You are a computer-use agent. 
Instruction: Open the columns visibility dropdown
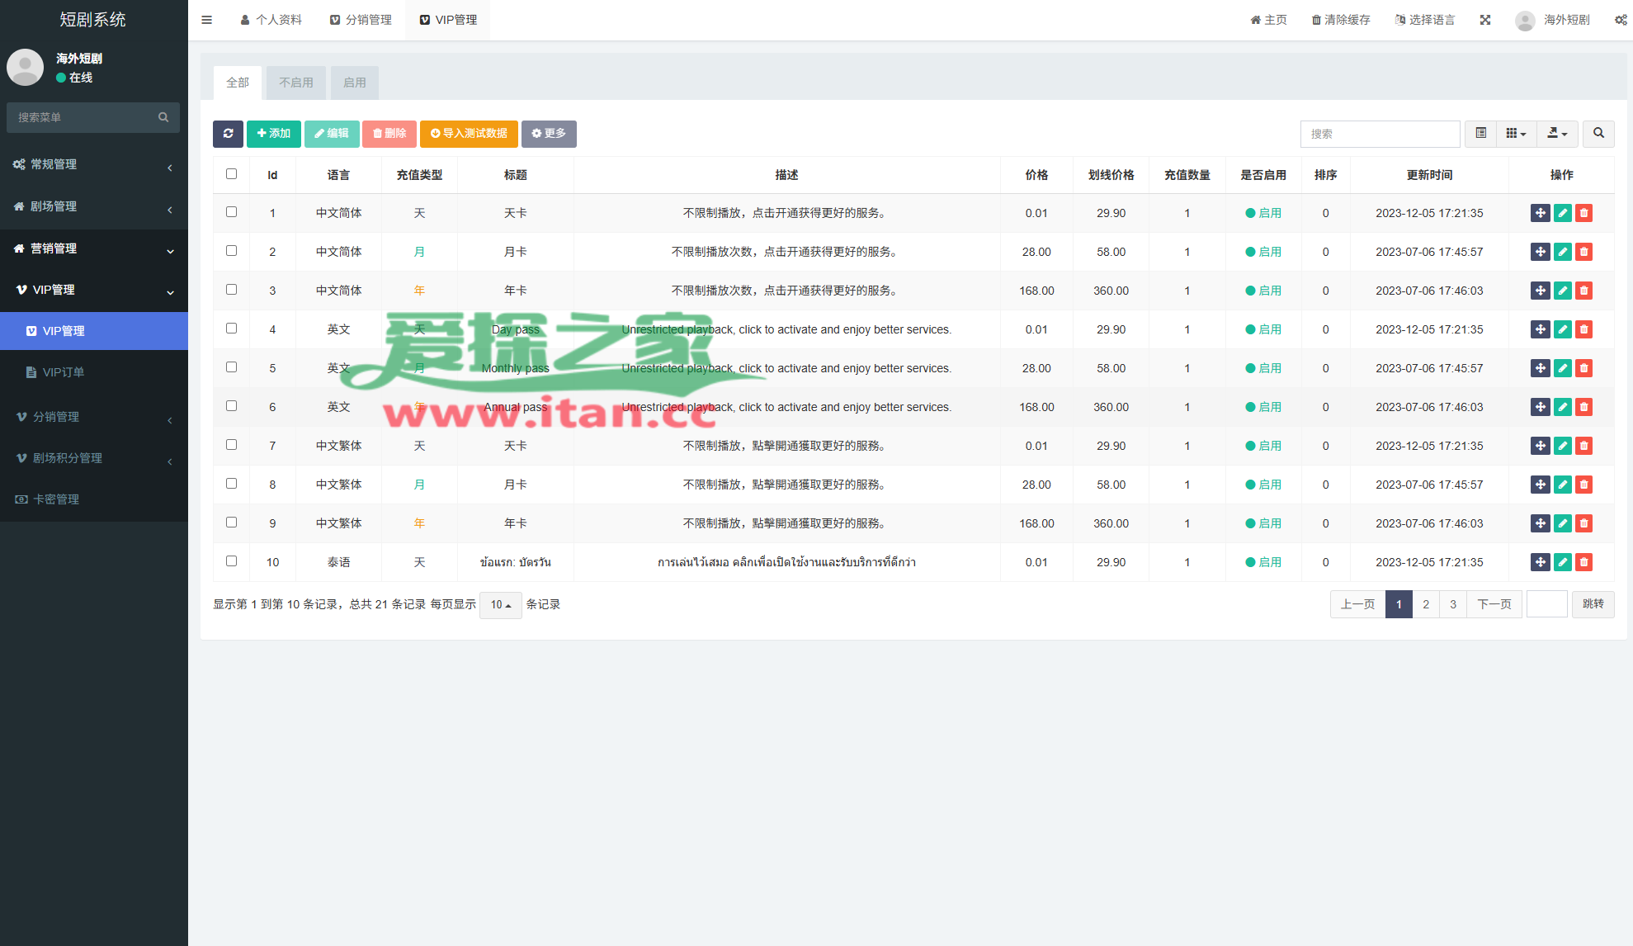tap(1516, 134)
